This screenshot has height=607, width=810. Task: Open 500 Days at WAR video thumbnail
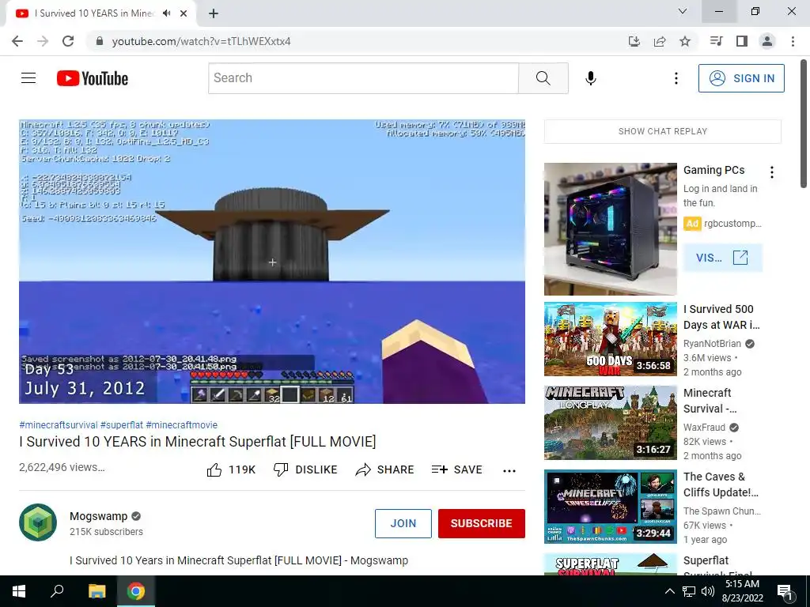tap(611, 339)
